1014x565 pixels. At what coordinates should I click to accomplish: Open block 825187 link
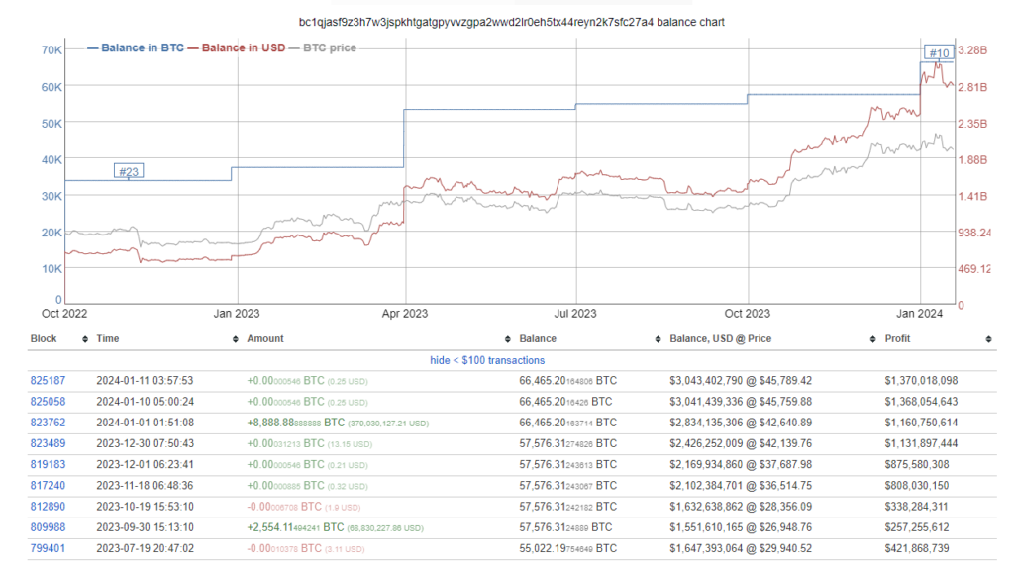click(x=48, y=381)
